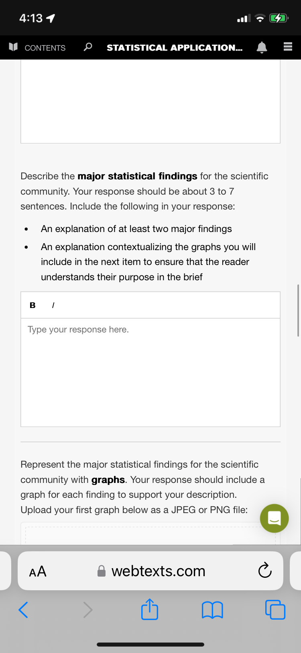The image size is (301, 653).
Task: Tap Statistical Application title header
Action: coord(175,47)
